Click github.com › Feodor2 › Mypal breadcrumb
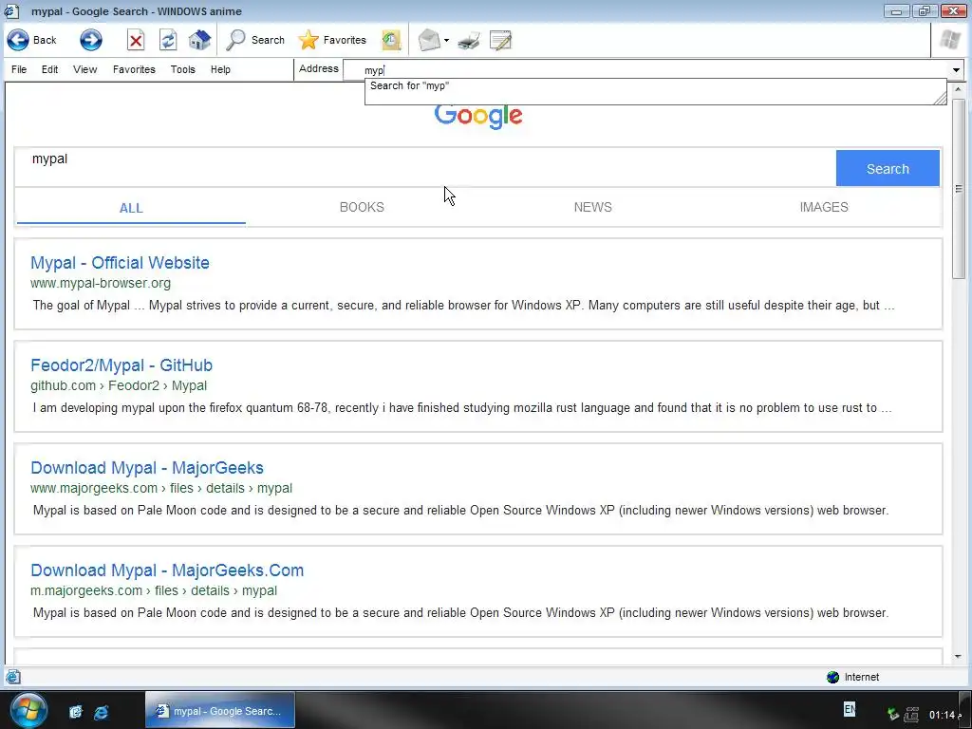The image size is (972, 729). (119, 385)
